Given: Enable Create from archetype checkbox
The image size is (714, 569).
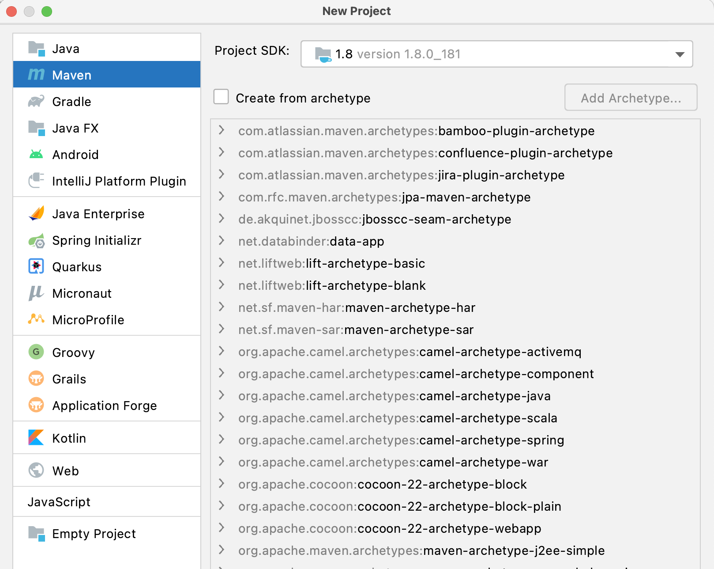Looking at the screenshot, I should click(221, 97).
